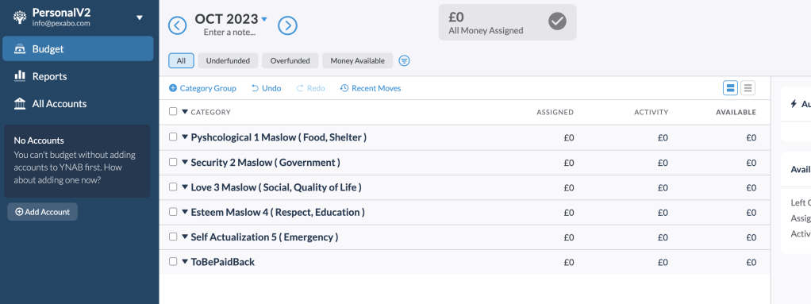811x304 pixels.
Task: Check the Love 3 Maslow group checkbox
Action: pyautogui.click(x=173, y=187)
